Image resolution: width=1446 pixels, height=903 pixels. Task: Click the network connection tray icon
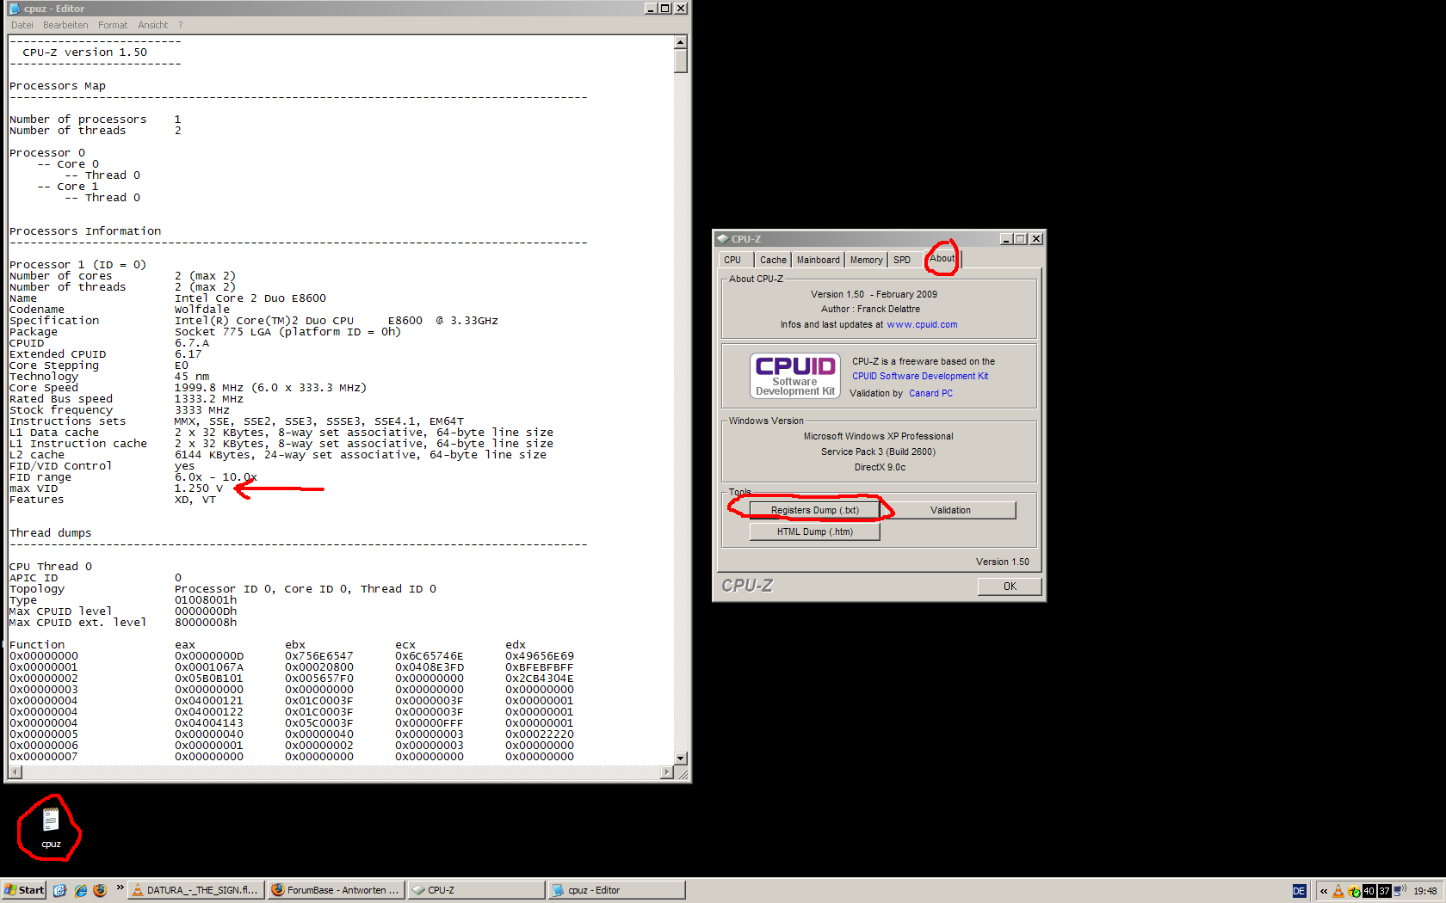click(x=1400, y=890)
